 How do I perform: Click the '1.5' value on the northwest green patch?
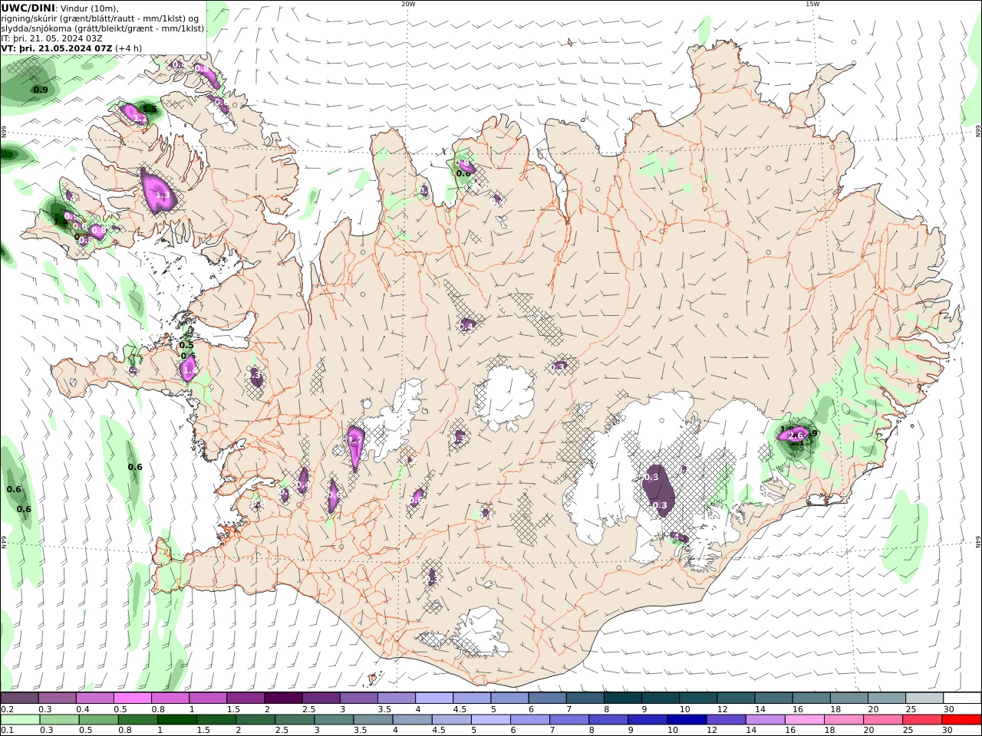coord(150,110)
